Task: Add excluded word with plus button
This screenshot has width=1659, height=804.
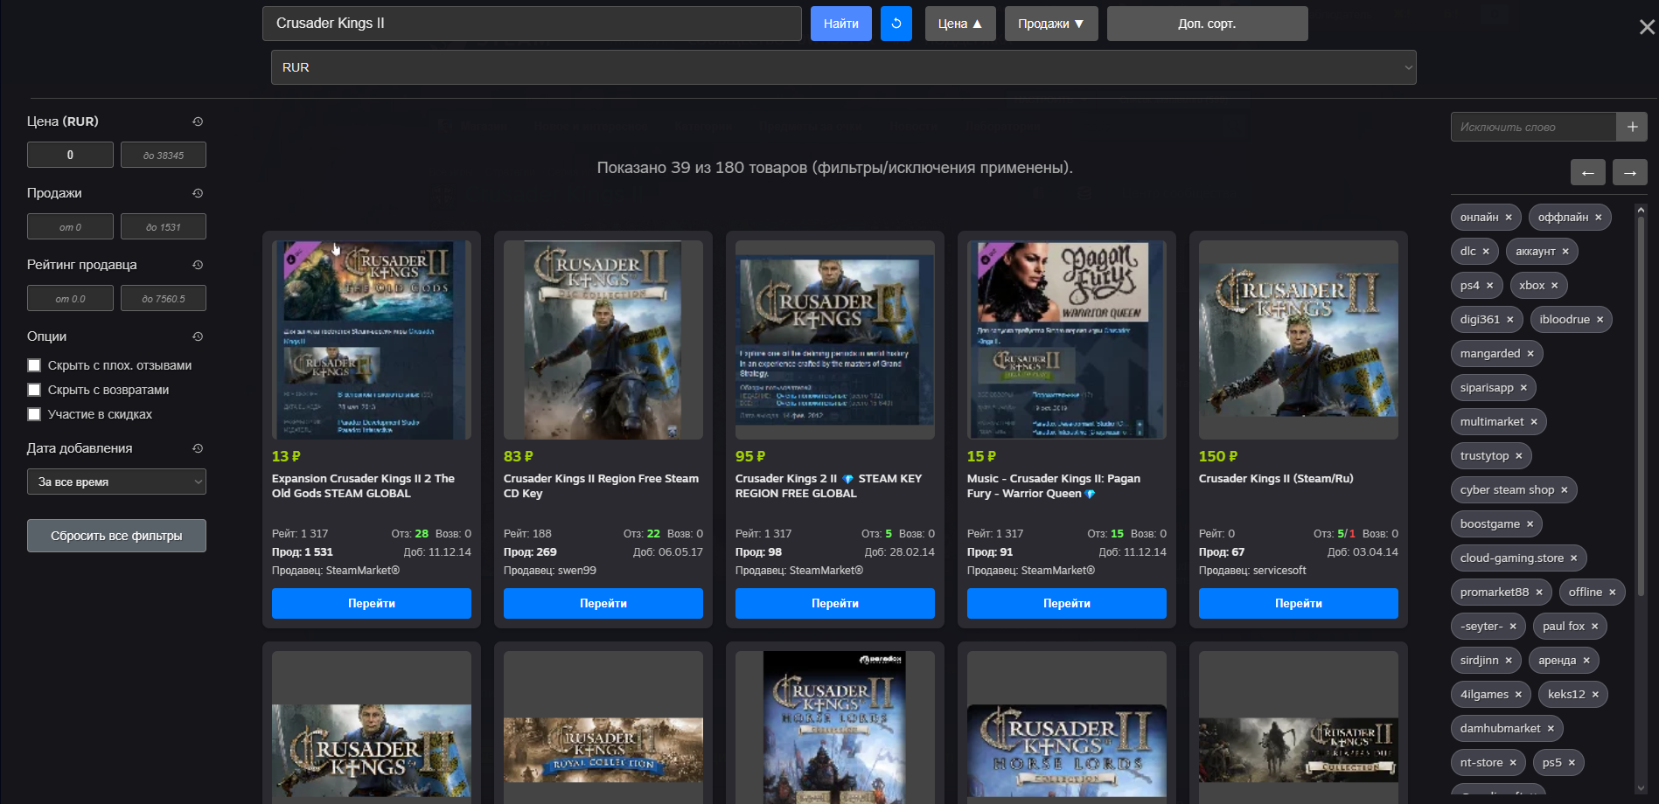Action: pos(1632,127)
